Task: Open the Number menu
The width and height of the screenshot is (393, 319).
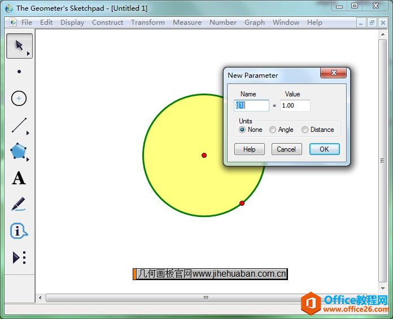Action: [x=223, y=23]
